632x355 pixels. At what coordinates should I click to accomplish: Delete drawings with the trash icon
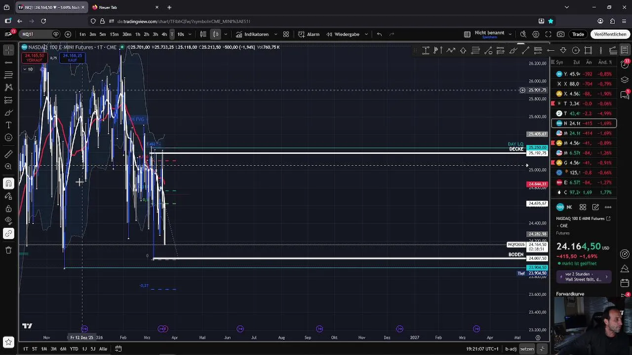point(8,250)
